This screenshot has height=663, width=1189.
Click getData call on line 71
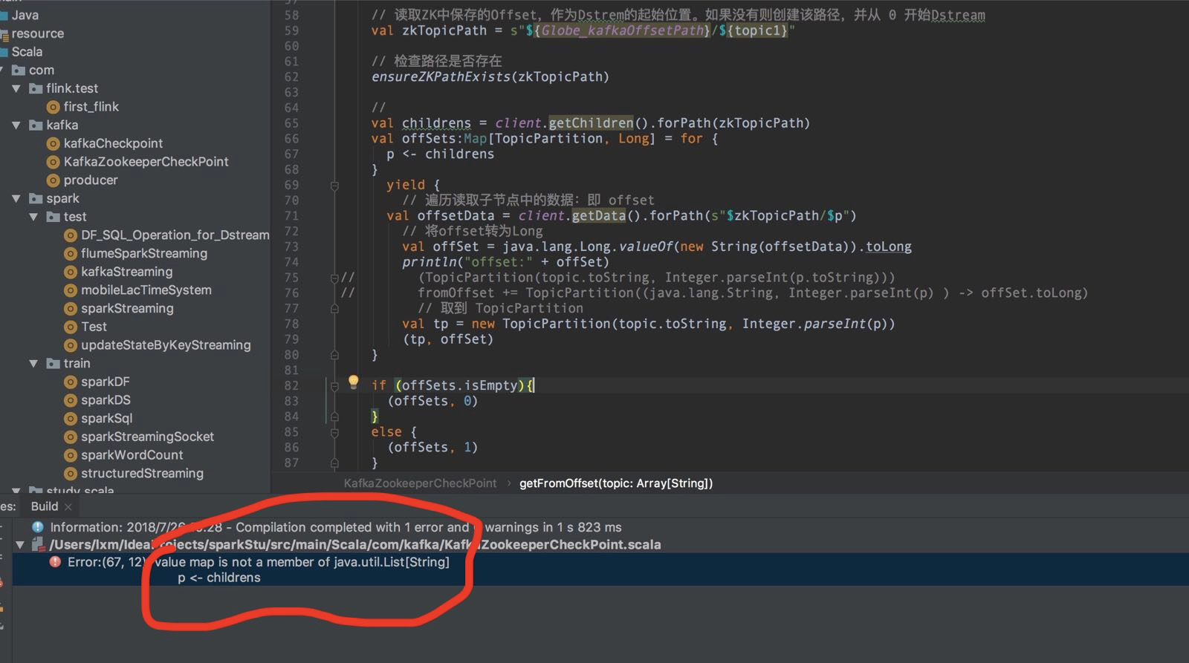598,216
